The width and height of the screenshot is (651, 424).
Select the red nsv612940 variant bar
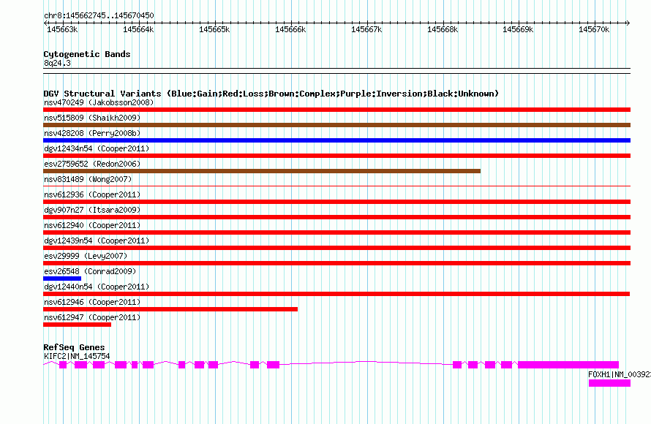[x=336, y=232]
